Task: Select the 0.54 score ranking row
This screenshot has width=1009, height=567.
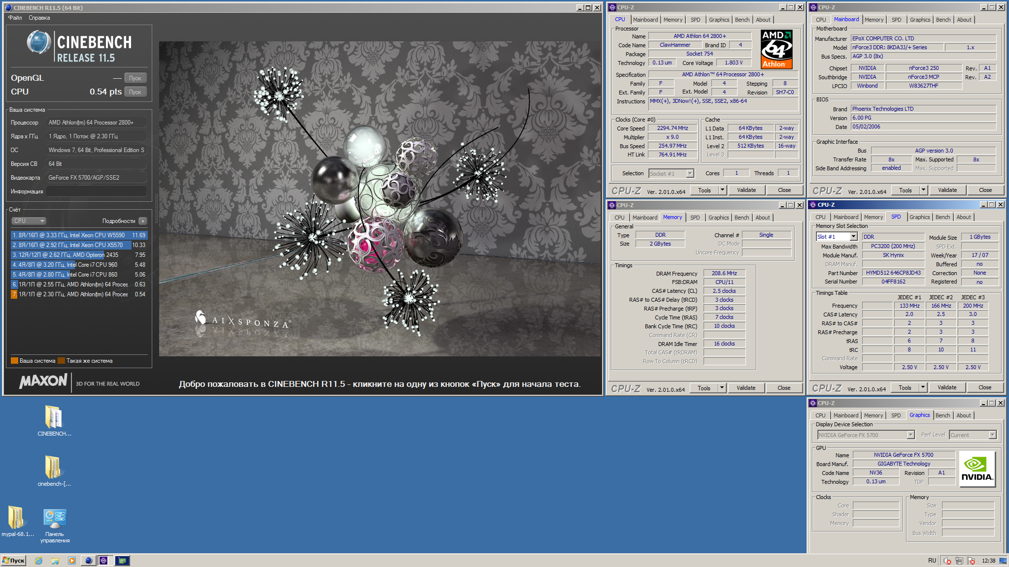Action: (x=79, y=294)
